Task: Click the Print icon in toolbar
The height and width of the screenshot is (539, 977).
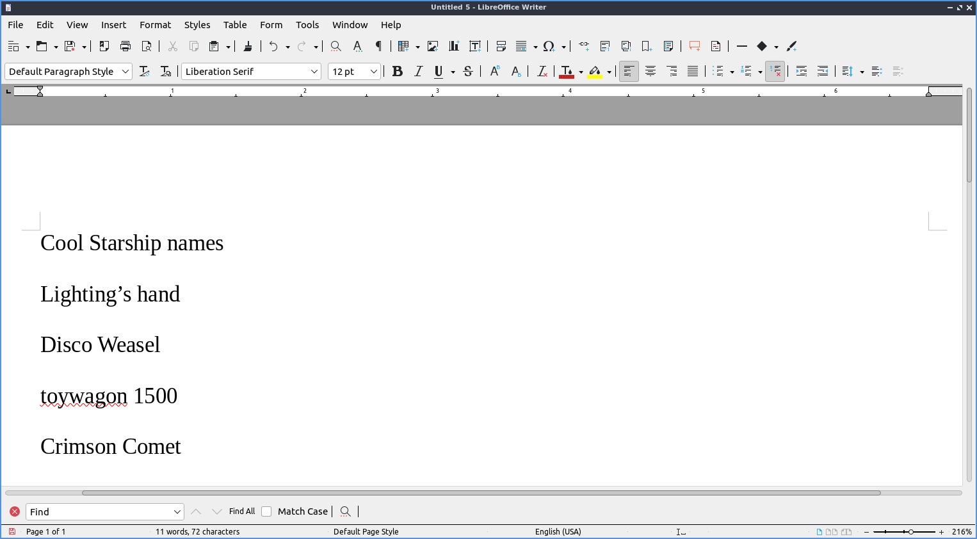Action: 125,46
